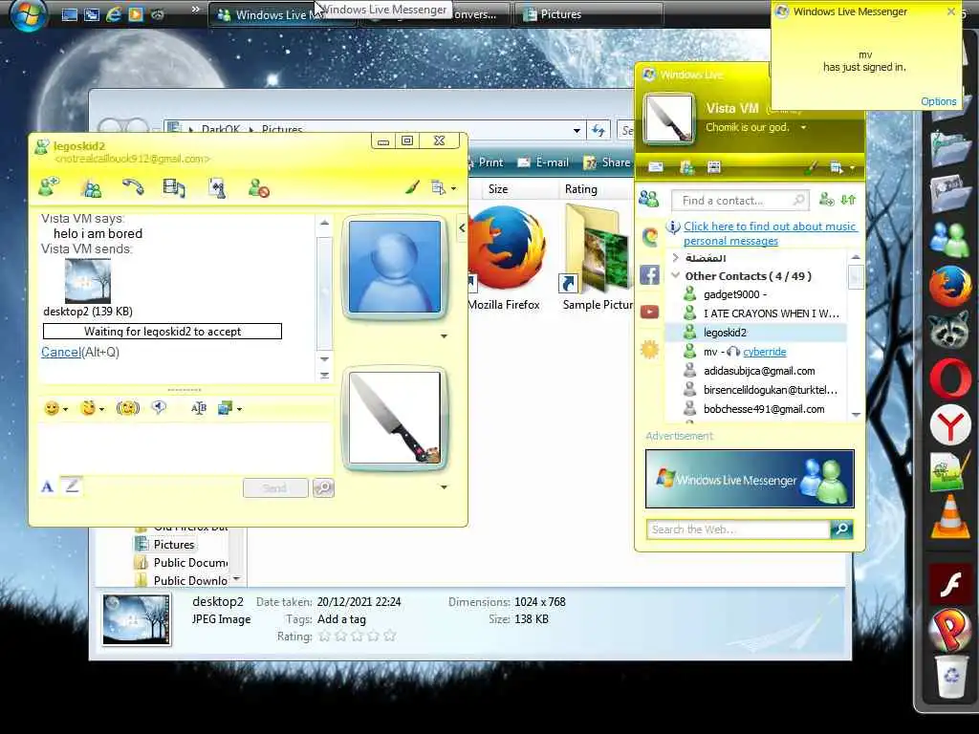This screenshot has height=734, width=979.
Task: Open the sun-shaped tab in Messenger sidebar
Action: point(649,350)
